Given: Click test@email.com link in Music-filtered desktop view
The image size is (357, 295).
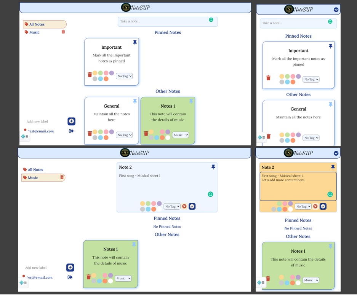Looking at the screenshot, I should [x=40, y=277].
